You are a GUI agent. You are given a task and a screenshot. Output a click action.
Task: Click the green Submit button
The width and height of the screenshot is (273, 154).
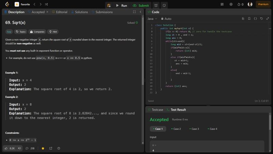click(141, 5)
